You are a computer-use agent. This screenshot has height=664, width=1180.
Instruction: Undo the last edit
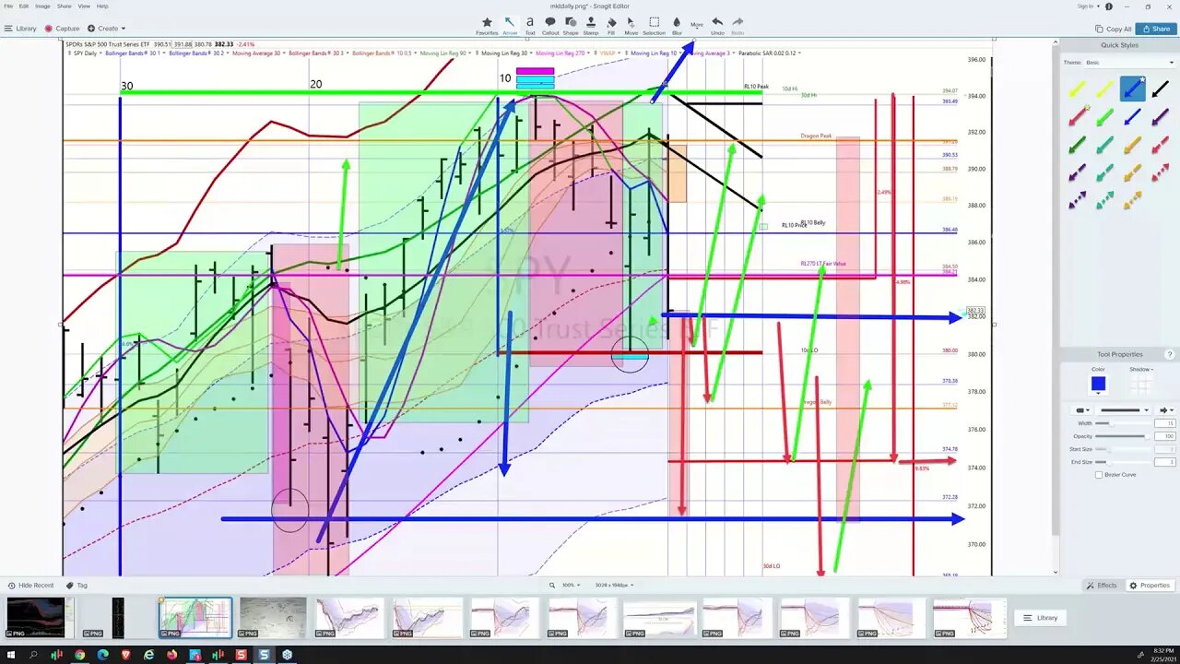[717, 26]
